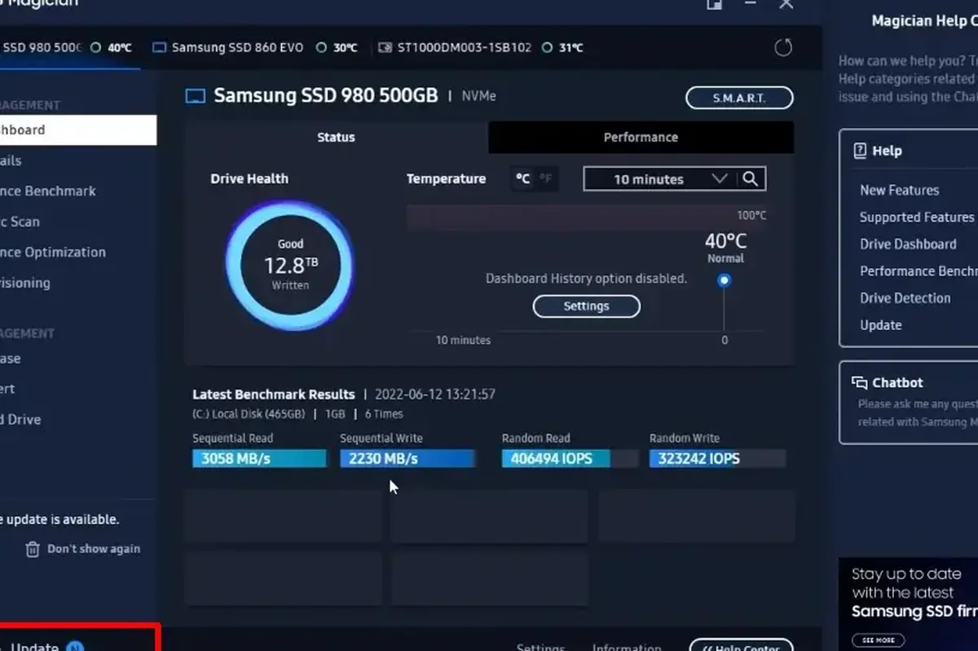The width and height of the screenshot is (978, 651).
Task: Open Drive Dashboard help topic
Action: click(x=908, y=244)
